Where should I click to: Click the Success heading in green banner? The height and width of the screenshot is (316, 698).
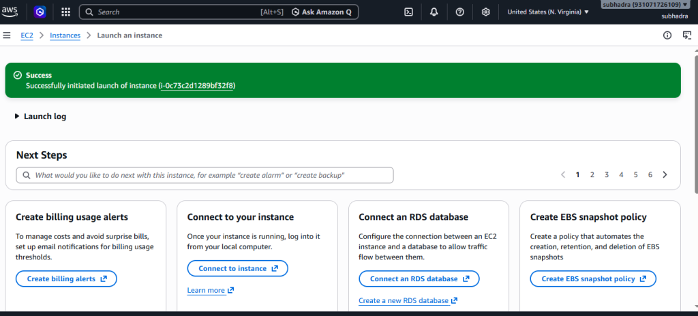click(39, 75)
